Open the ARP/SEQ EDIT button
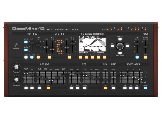 pyautogui.click(x=38, y=58)
